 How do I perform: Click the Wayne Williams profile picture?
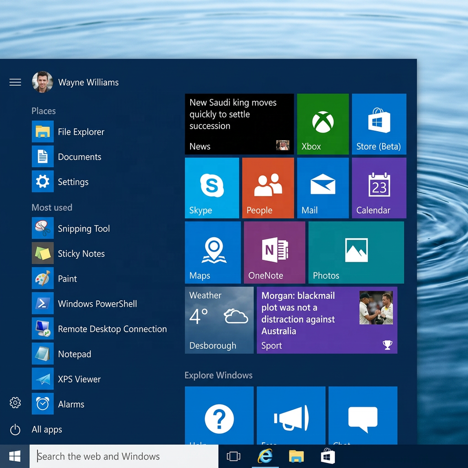click(42, 82)
